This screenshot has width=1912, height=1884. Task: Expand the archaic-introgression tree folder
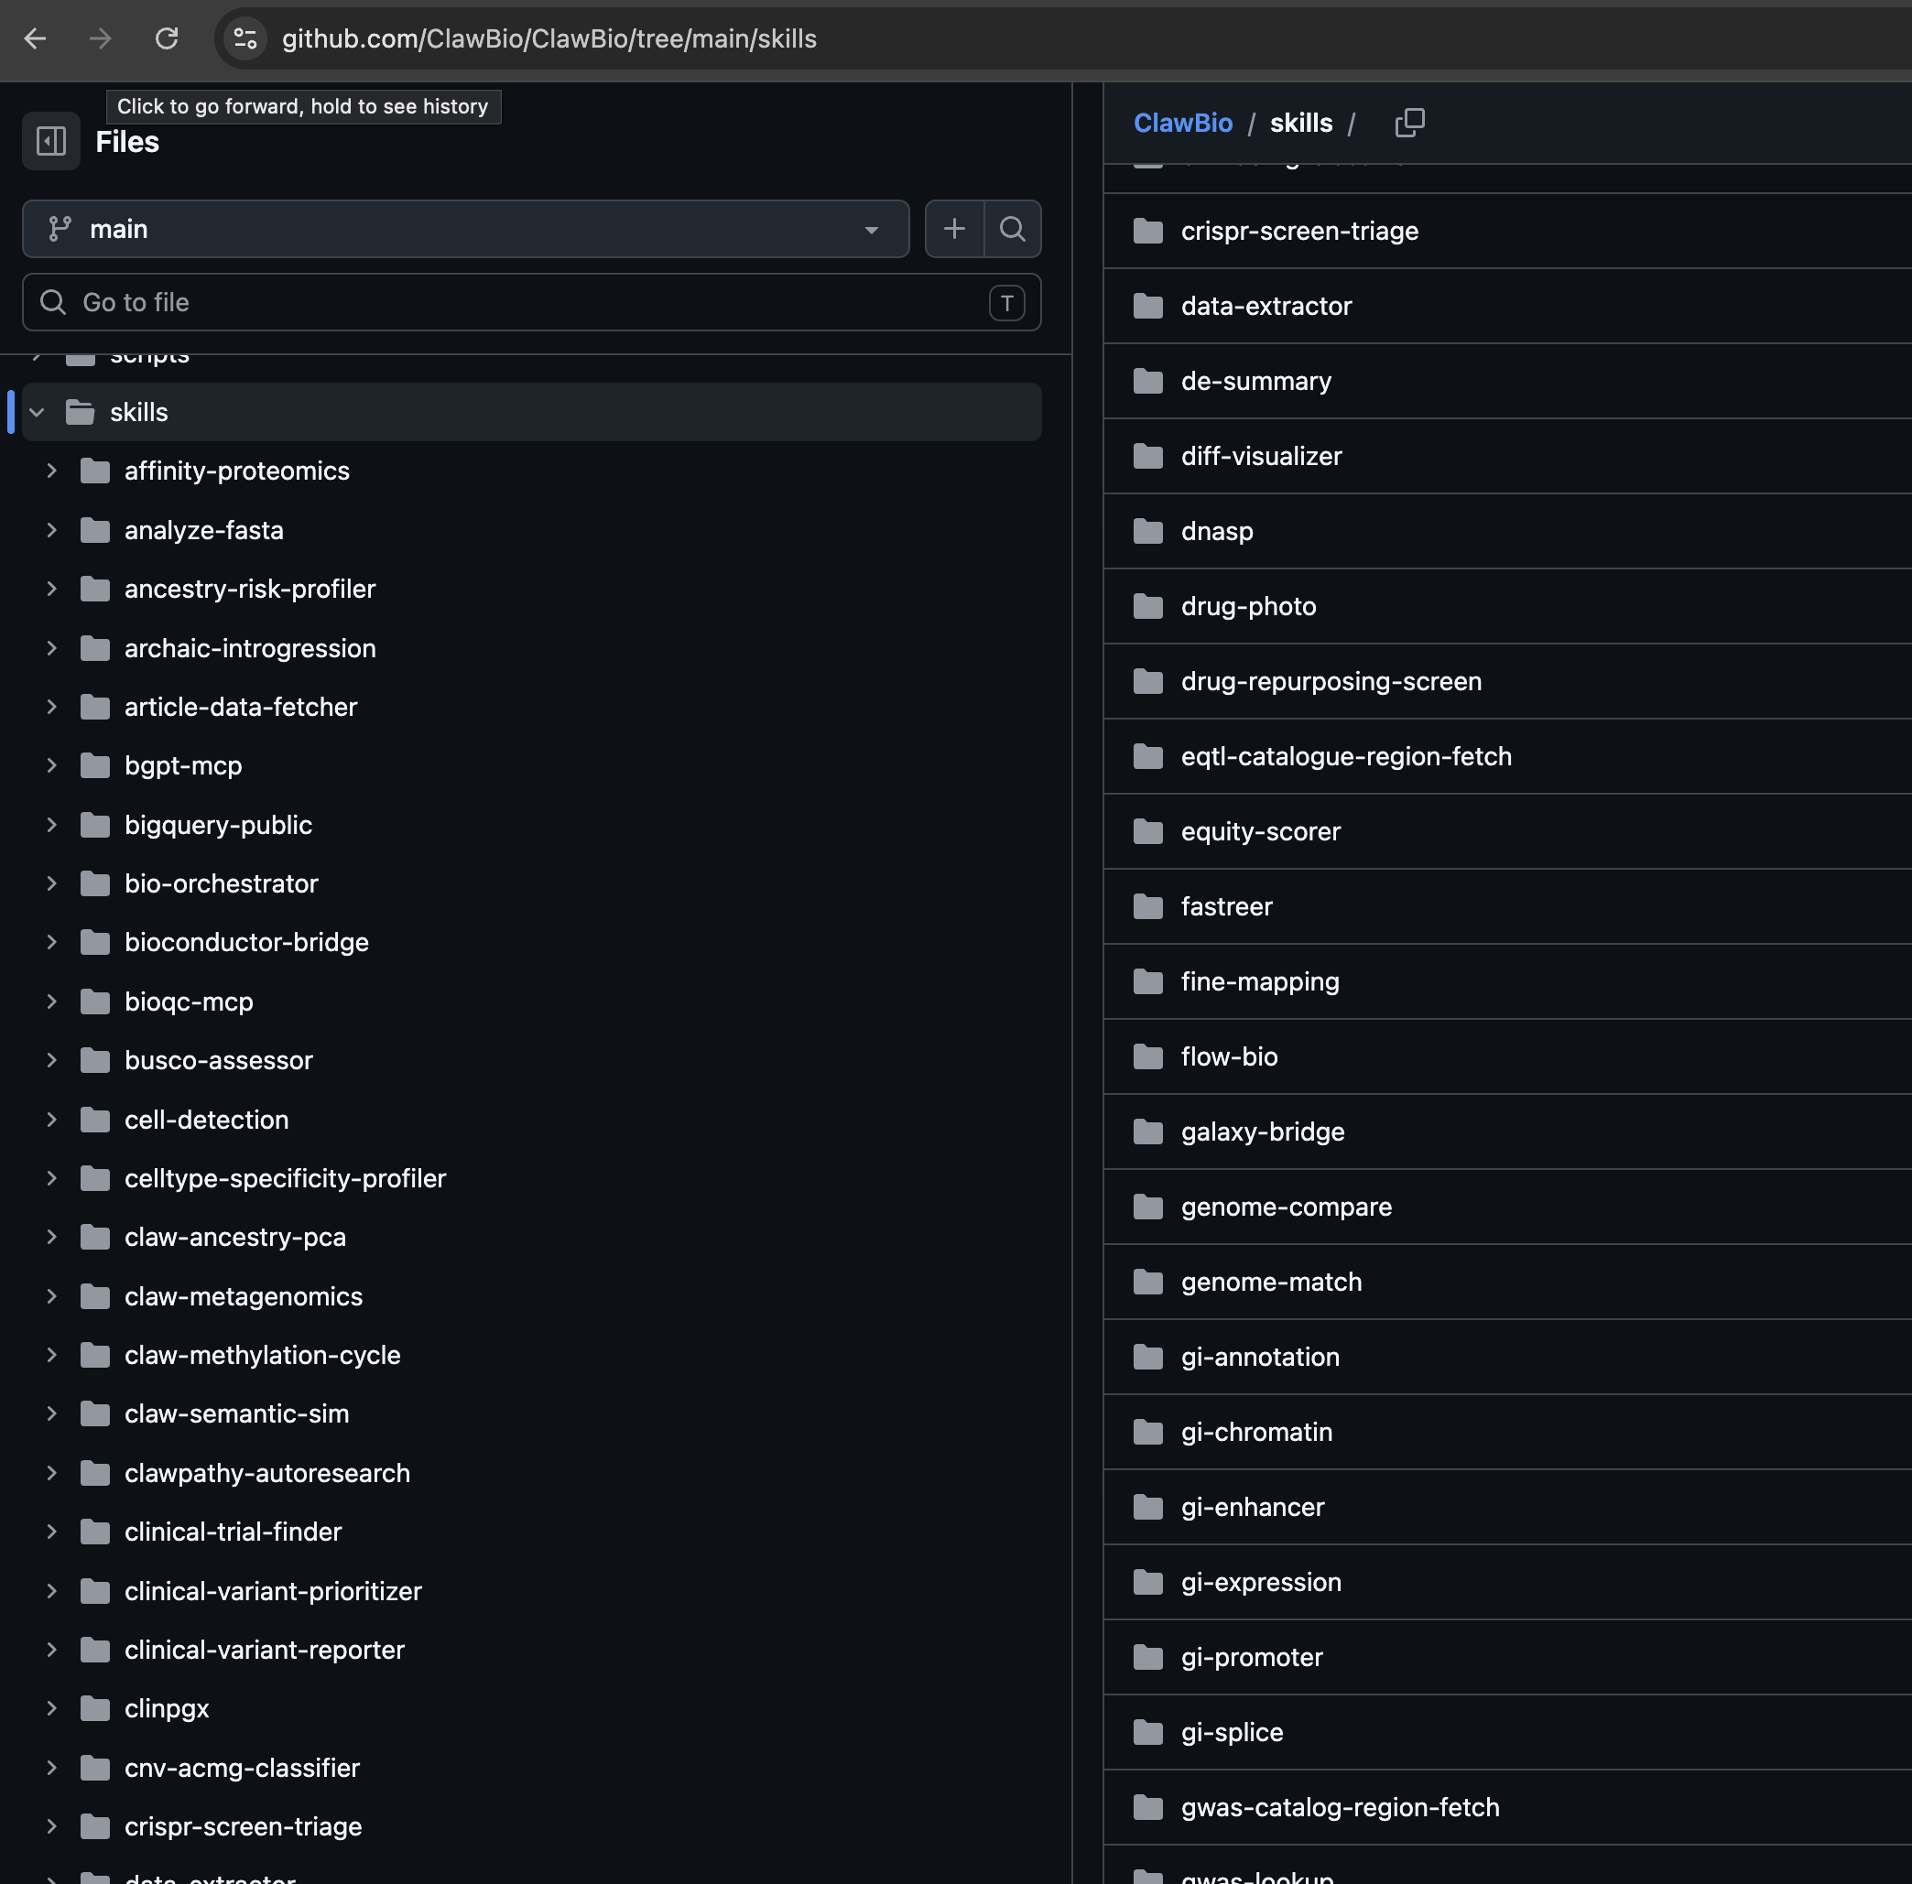[x=51, y=648]
